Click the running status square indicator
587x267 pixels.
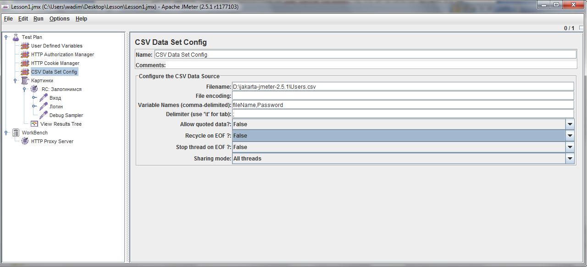(581, 28)
